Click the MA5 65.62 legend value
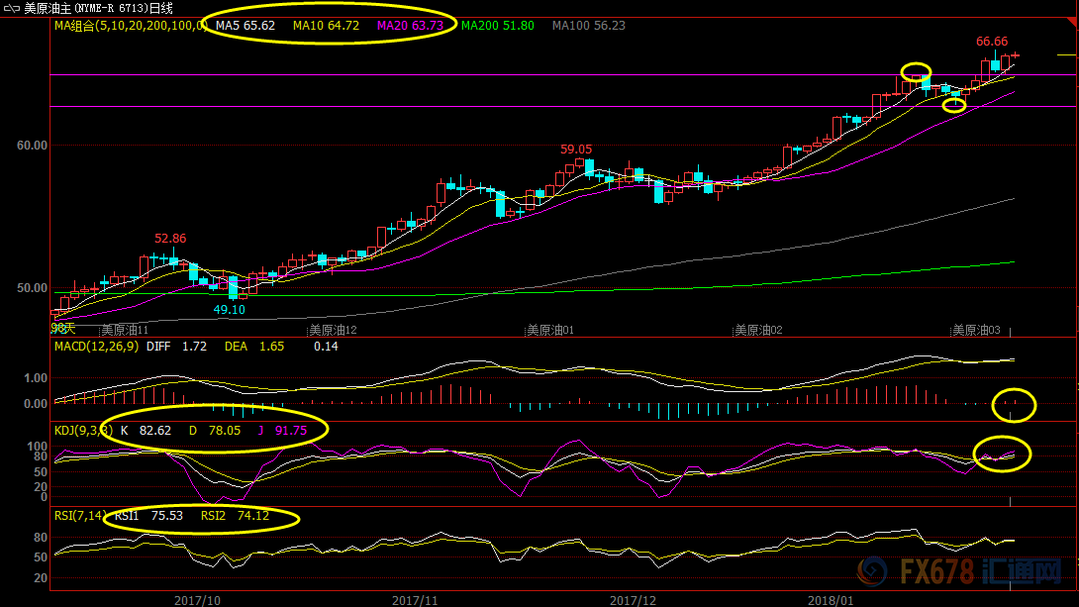 (245, 26)
